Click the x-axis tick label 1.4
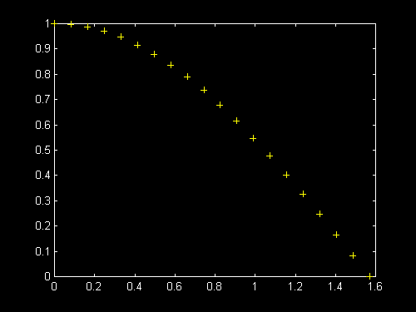 (335, 286)
